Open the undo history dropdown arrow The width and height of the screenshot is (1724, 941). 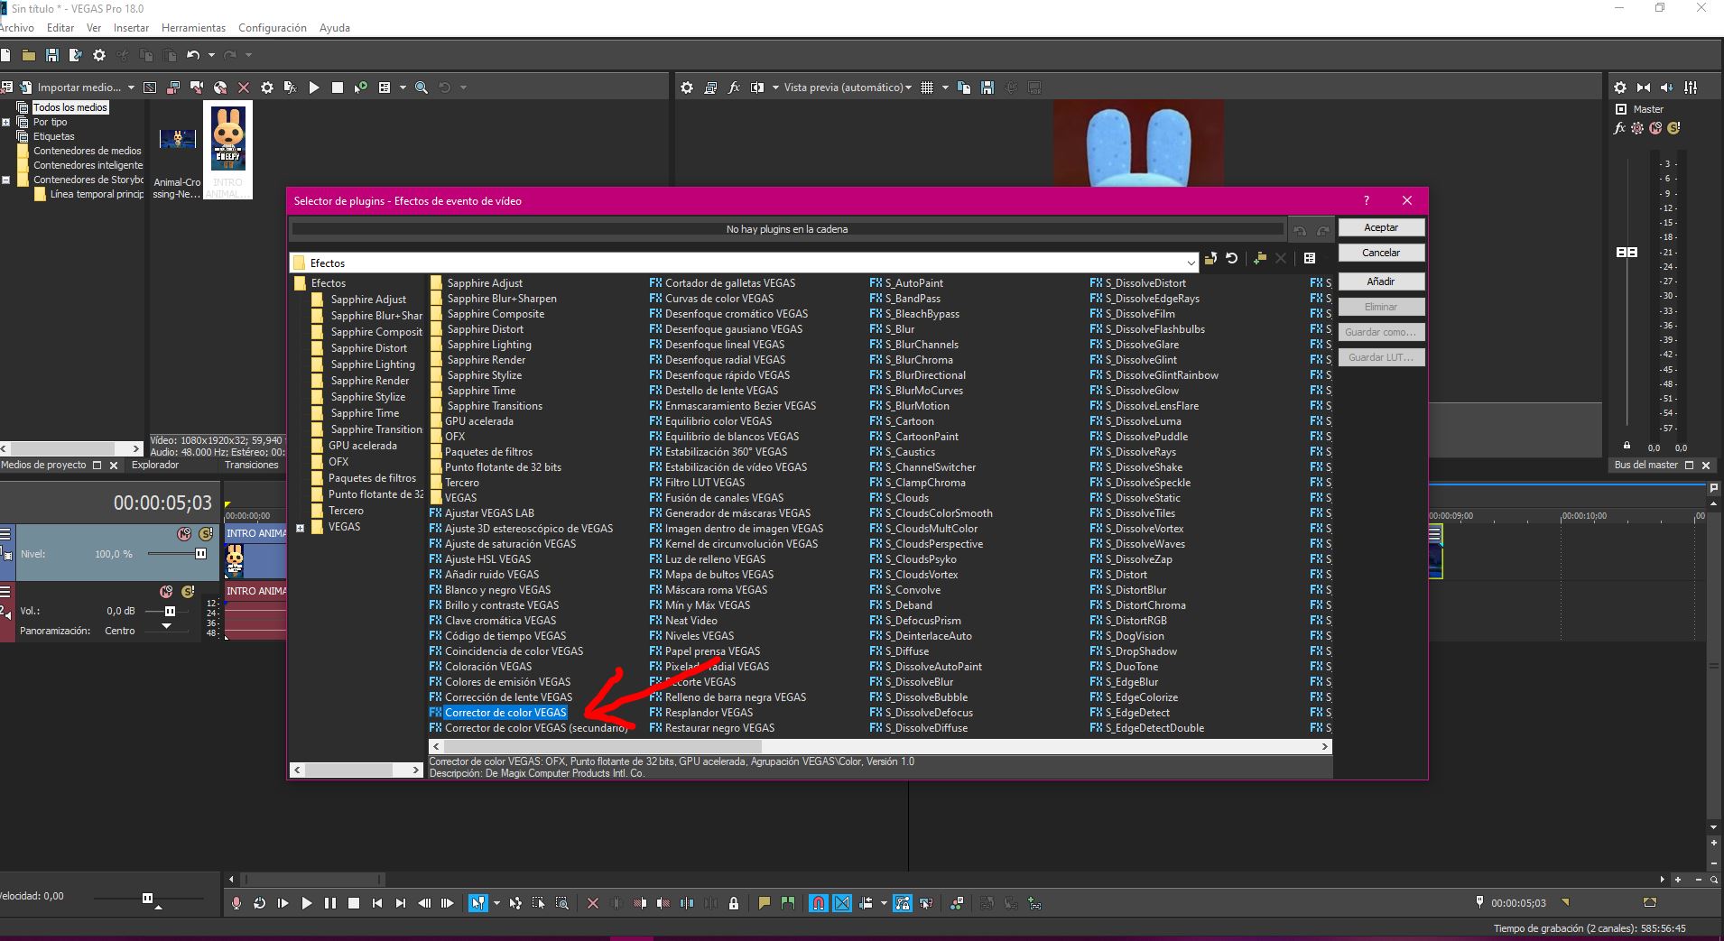coord(211,55)
